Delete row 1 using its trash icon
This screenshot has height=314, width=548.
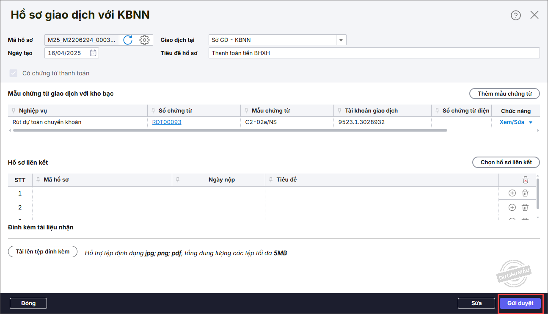point(525,193)
